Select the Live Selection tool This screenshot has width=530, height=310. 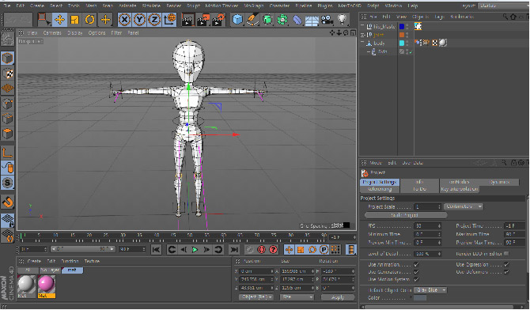coord(44,20)
